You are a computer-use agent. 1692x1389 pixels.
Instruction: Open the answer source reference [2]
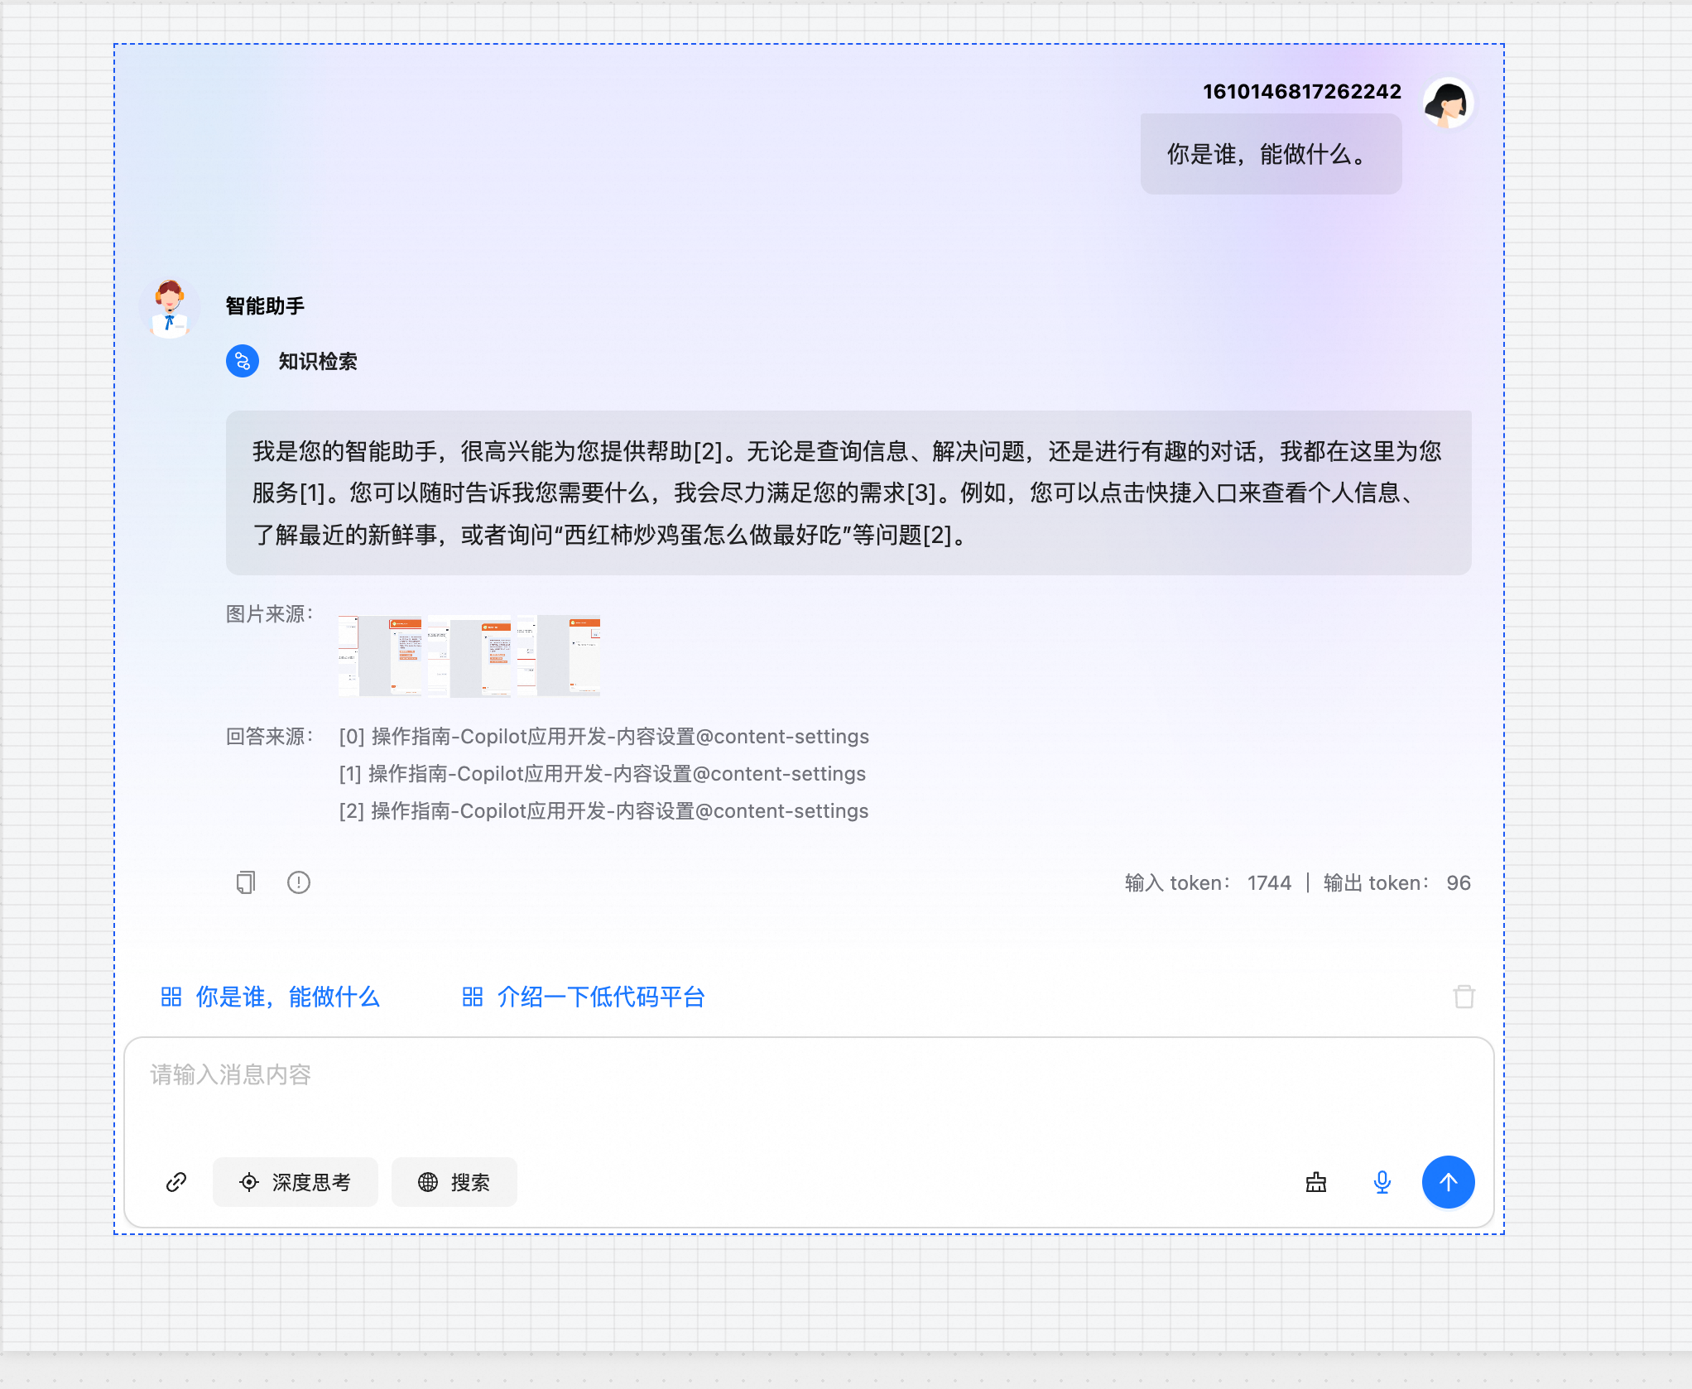click(x=603, y=811)
